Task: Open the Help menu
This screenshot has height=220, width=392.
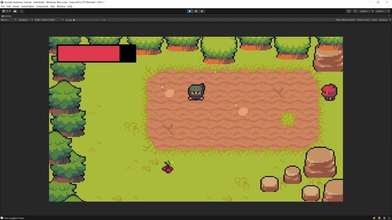Action: 70,6
